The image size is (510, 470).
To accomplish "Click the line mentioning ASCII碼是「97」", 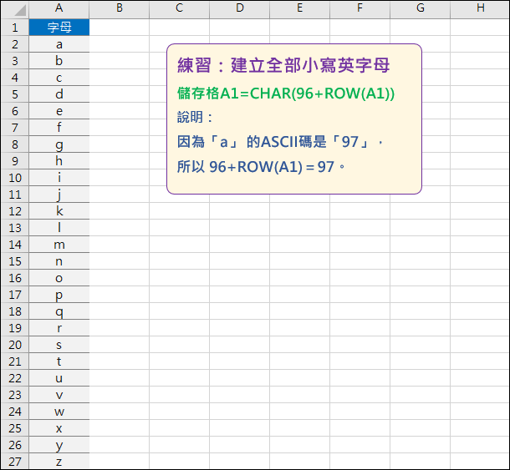I will pyautogui.click(x=280, y=142).
